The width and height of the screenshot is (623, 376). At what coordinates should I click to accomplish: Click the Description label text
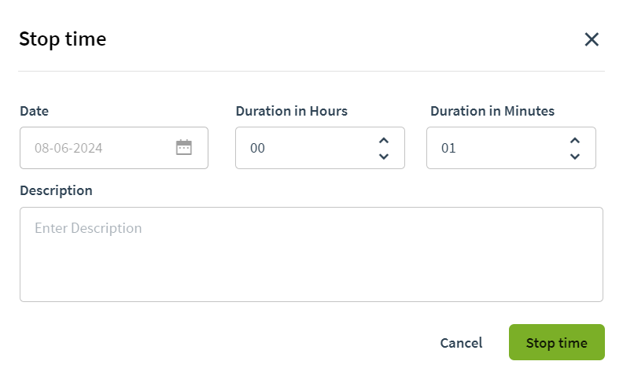[56, 190]
